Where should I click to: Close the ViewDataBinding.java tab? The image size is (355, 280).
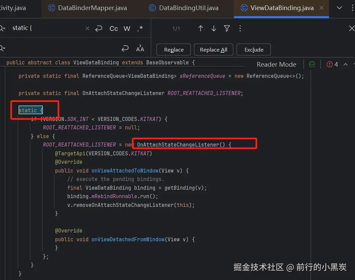tap(322, 8)
